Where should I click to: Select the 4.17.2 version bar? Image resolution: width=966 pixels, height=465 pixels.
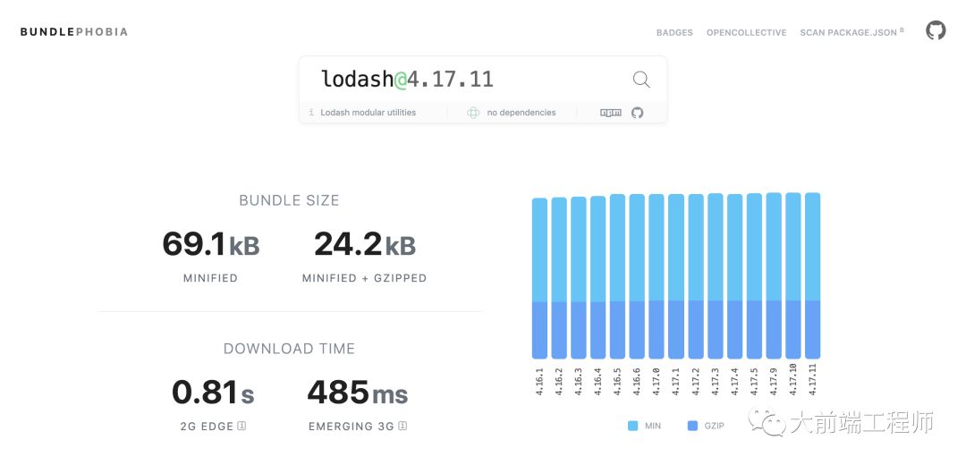pyautogui.click(x=696, y=276)
